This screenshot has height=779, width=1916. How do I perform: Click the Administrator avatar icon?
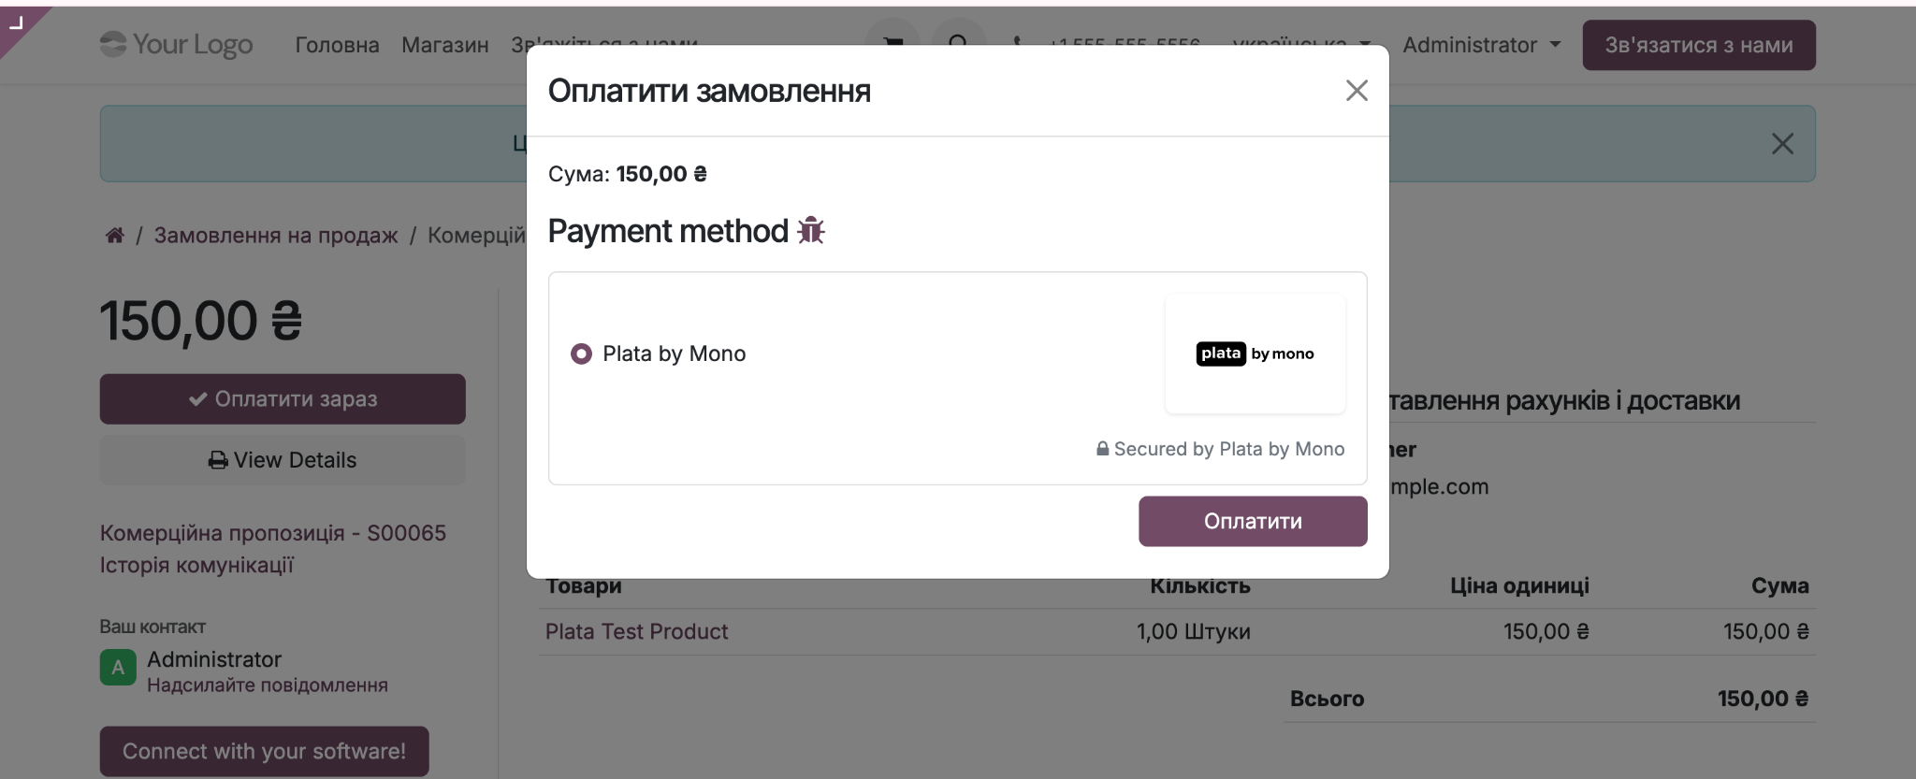click(118, 668)
